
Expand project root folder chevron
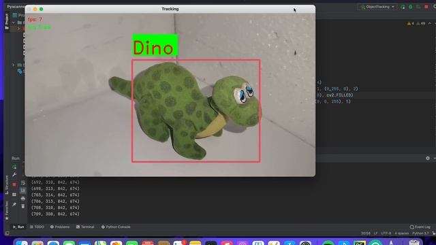coord(14,22)
